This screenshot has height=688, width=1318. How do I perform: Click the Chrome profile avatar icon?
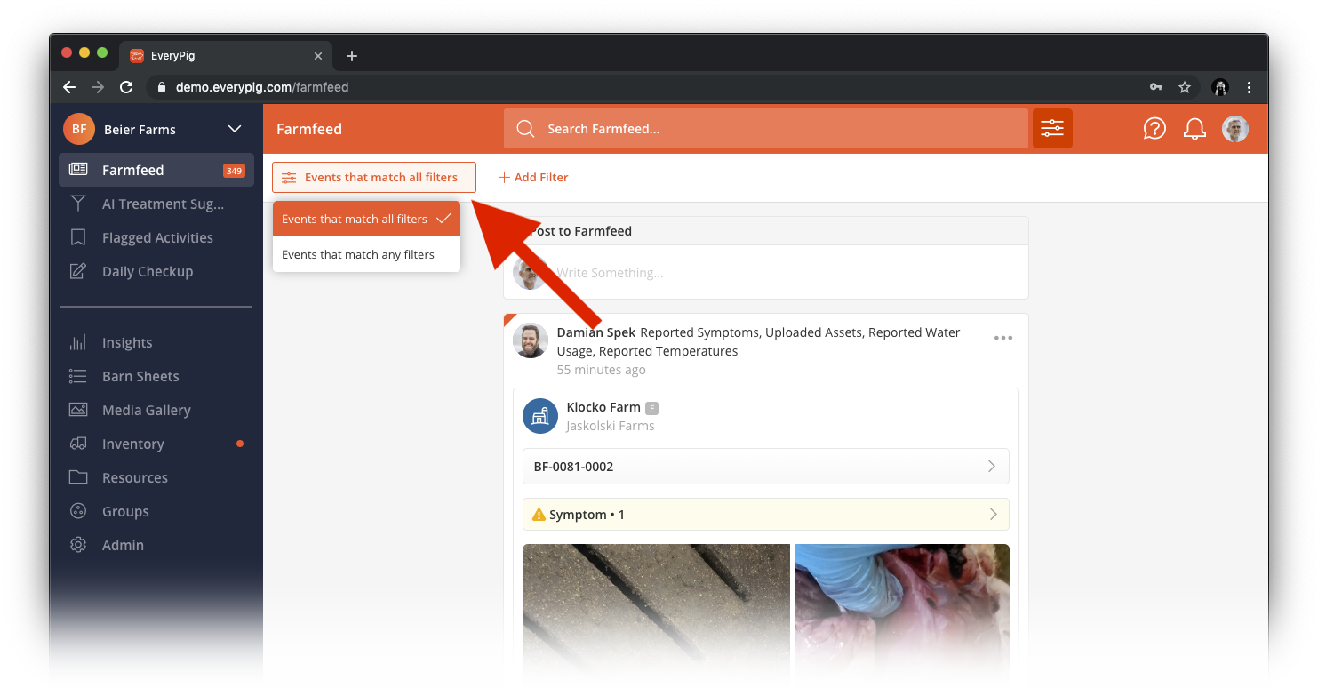point(1220,87)
